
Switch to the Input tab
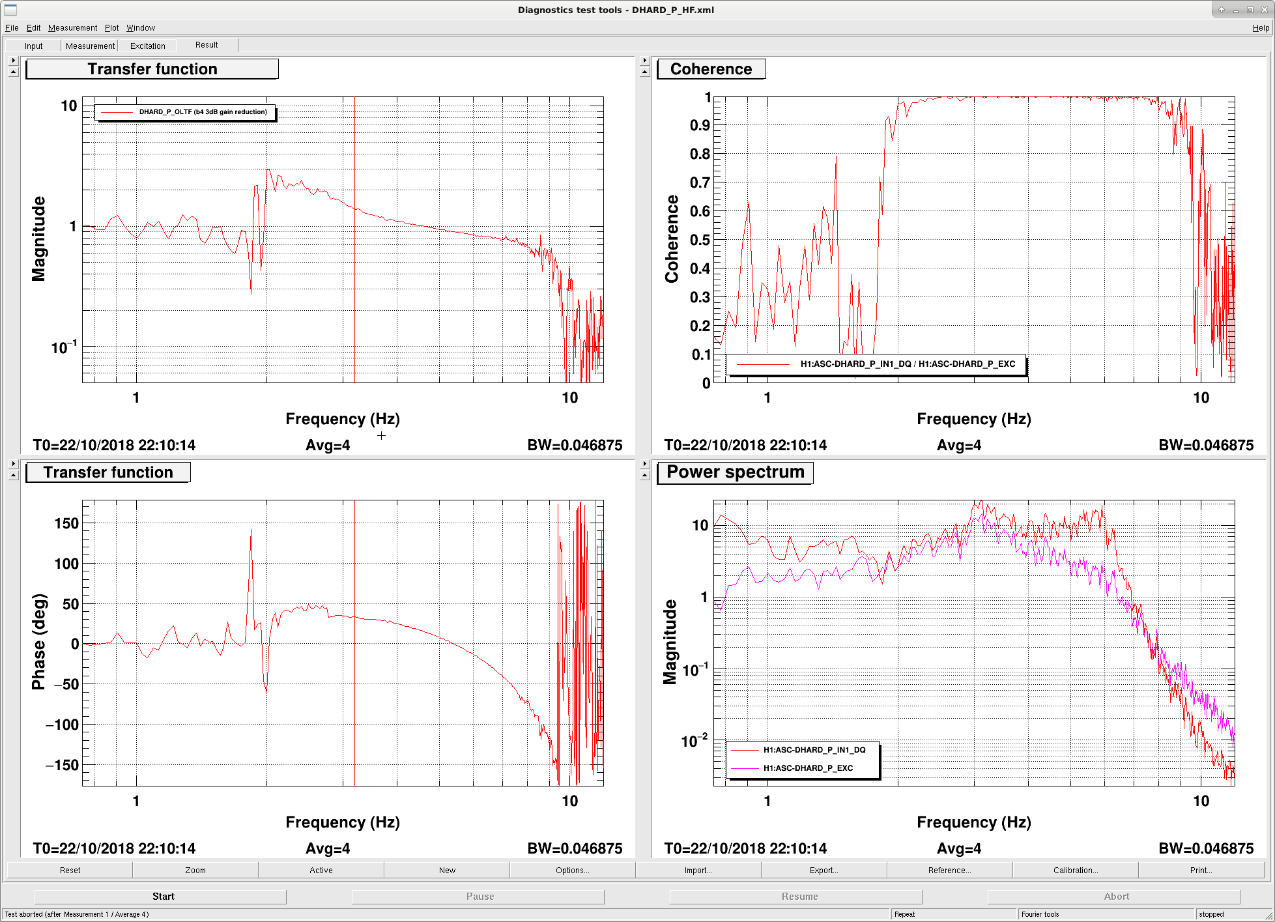[x=34, y=46]
